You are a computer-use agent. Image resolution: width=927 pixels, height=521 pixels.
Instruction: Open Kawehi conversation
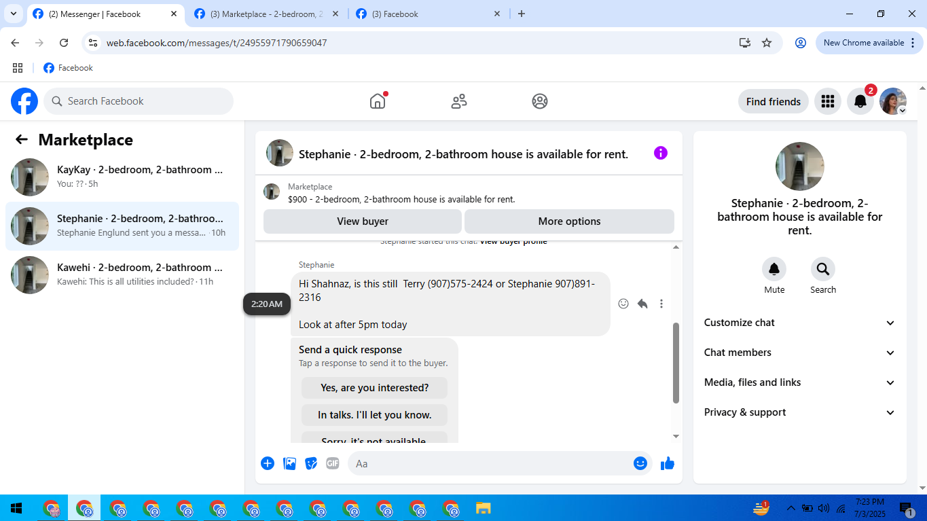(x=122, y=275)
